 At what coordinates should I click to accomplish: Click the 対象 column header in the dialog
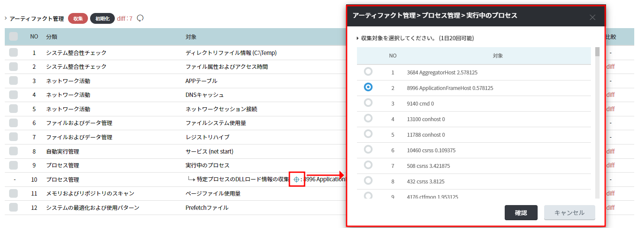pos(497,56)
